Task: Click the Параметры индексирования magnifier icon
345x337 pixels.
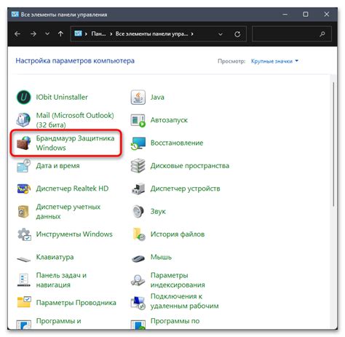Action: [138, 280]
